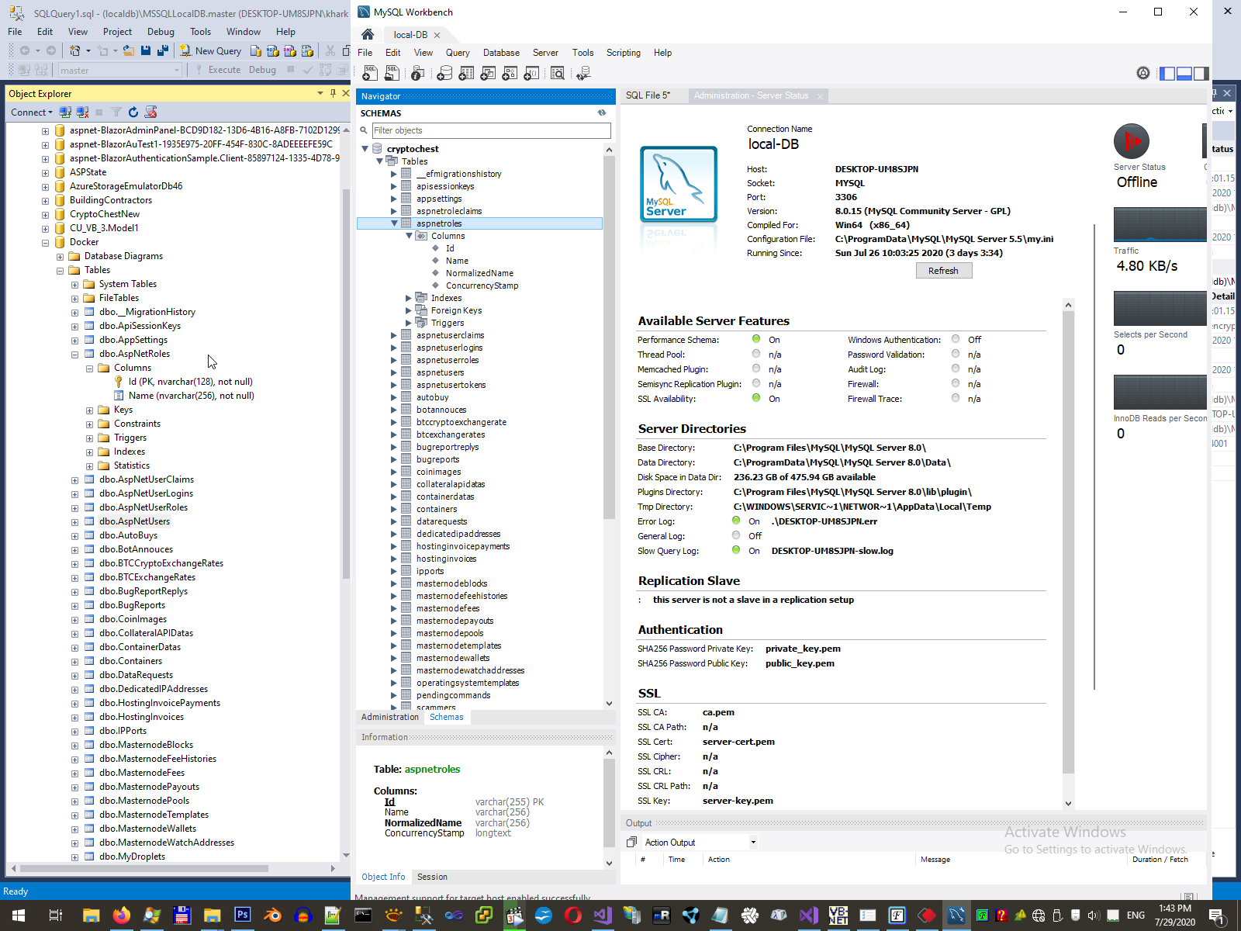Click SSMS Save All icon
1241x931 pixels.
163,50
